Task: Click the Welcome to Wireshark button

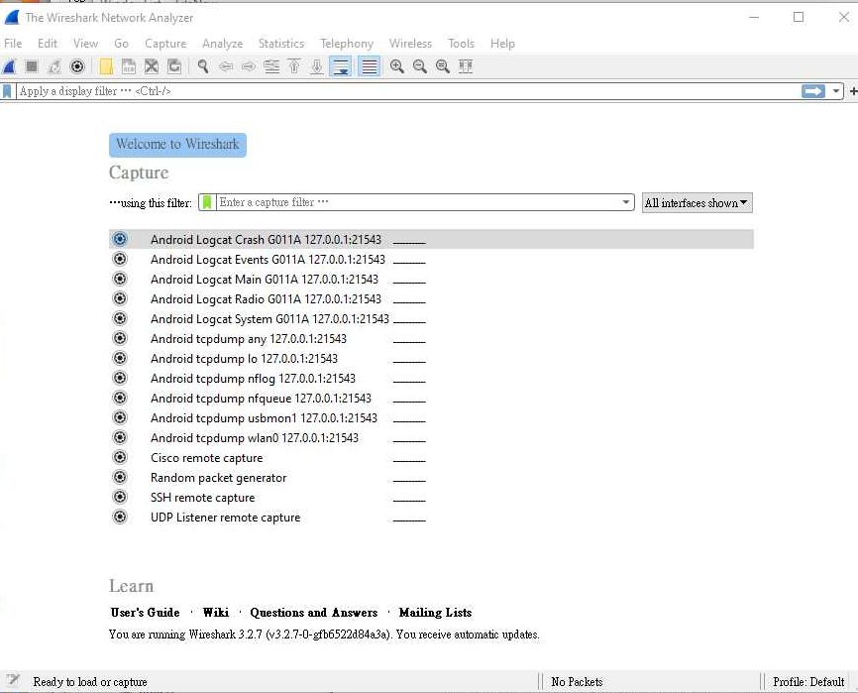Action: 177,145
